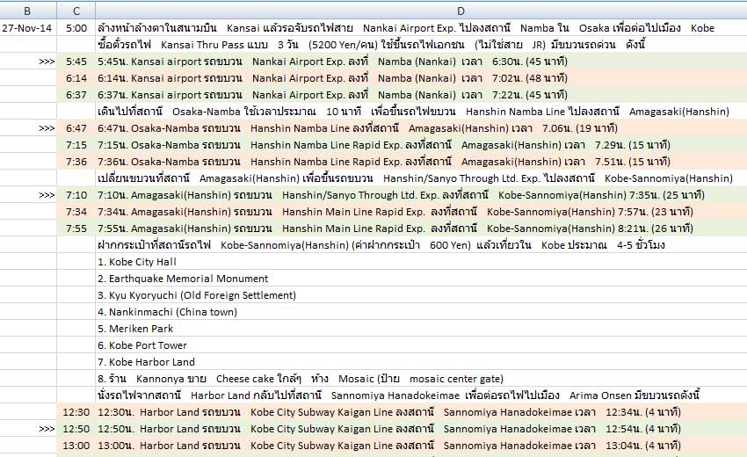Image resolution: width=747 pixels, height=457 pixels.
Task: Select the "7. Kobe Harbor Land" cell
Action: coord(146,362)
